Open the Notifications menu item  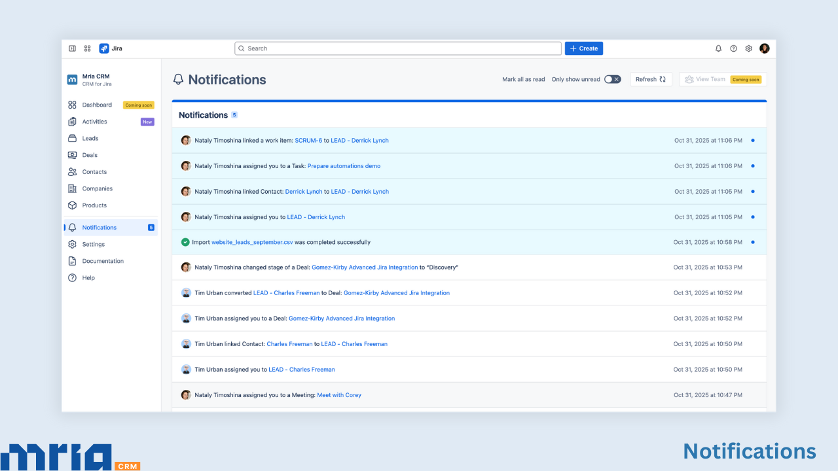pyautogui.click(x=111, y=228)
